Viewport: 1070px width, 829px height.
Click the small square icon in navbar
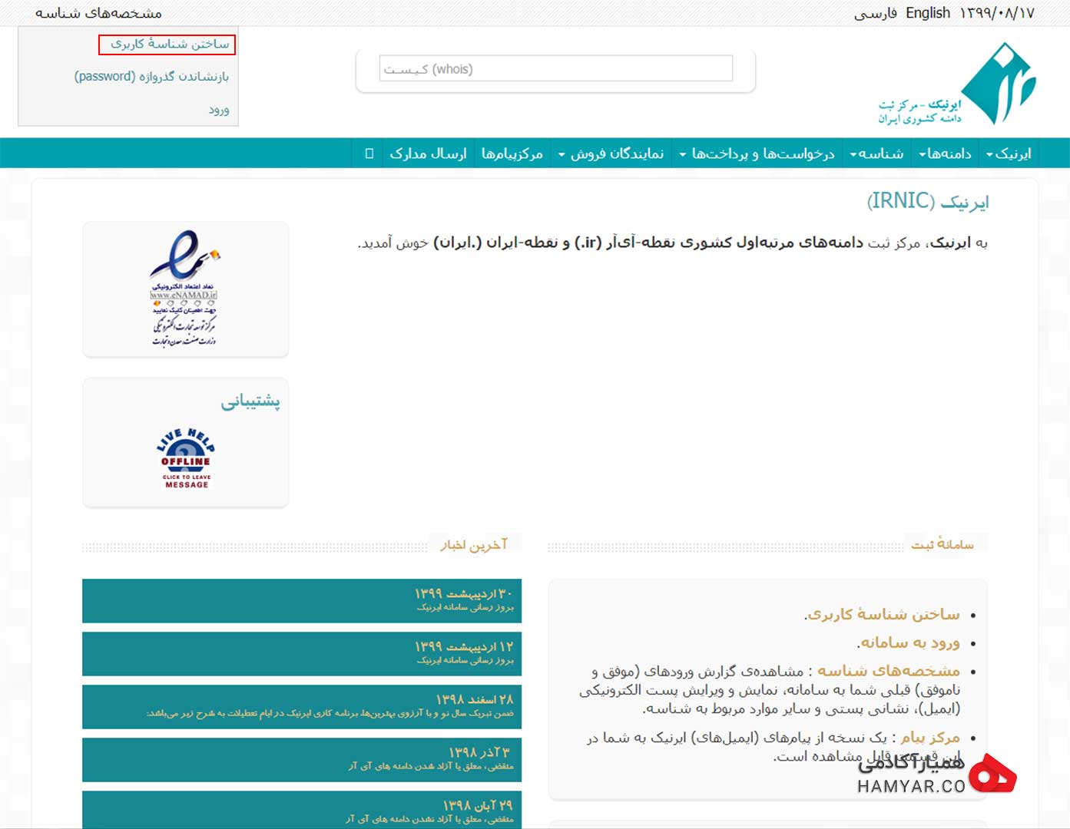click(369, 154)
